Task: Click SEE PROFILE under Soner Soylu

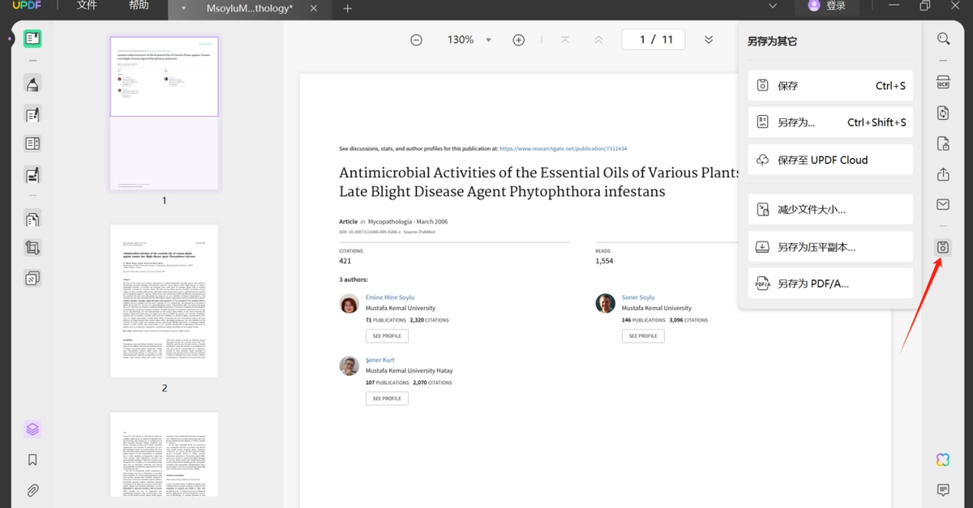Action: [643, 335]
